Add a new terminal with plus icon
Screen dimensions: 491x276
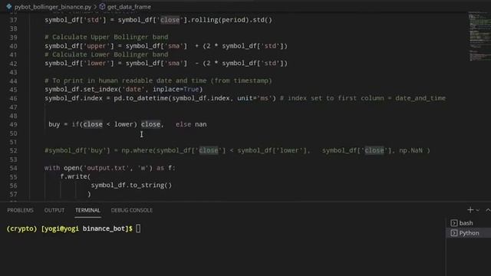coord(470,210)
